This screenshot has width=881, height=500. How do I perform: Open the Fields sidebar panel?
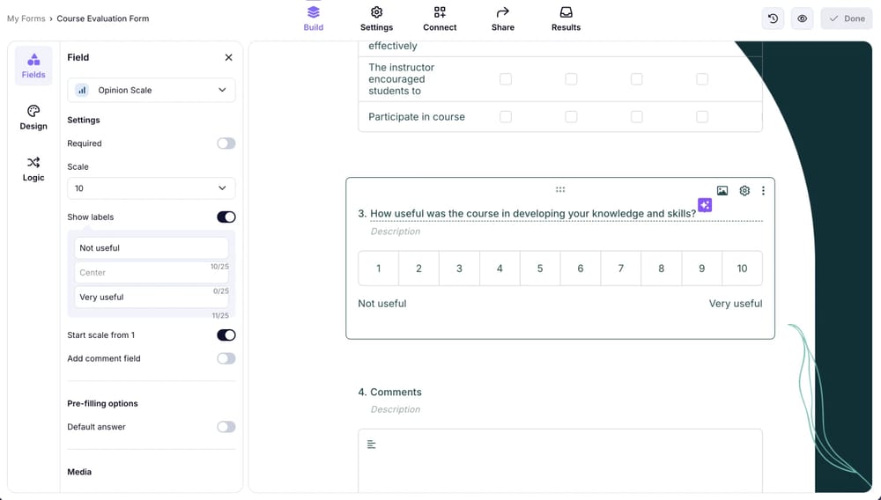[33, 66]
